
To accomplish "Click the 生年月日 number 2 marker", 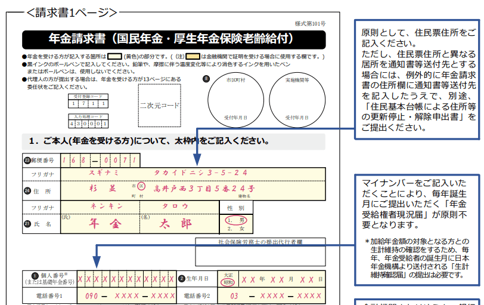I will click(182, 279).
